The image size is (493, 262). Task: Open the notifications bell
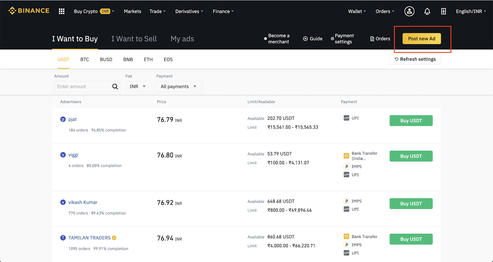(427, 11)
